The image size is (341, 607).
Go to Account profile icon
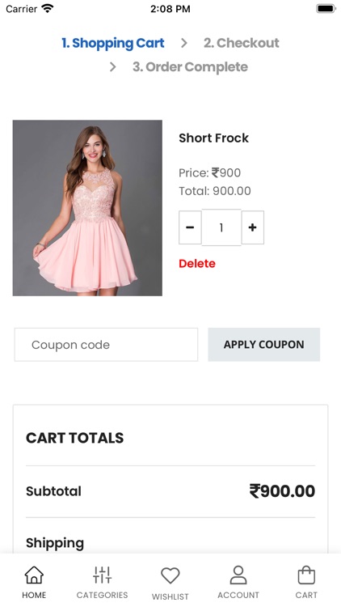click(238, 575)
